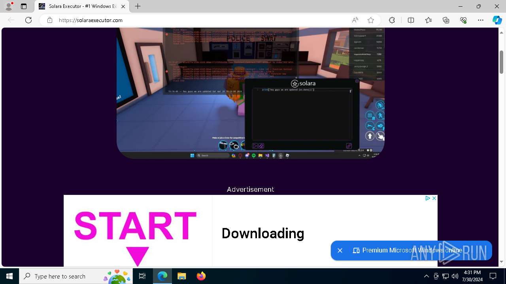Show hidden system tray icons
The image size is (506, 284).
426,276
